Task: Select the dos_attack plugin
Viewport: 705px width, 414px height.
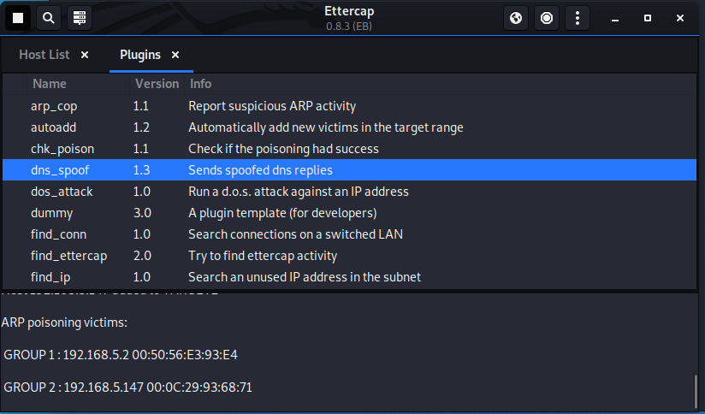Action: (x=61, y=192)
